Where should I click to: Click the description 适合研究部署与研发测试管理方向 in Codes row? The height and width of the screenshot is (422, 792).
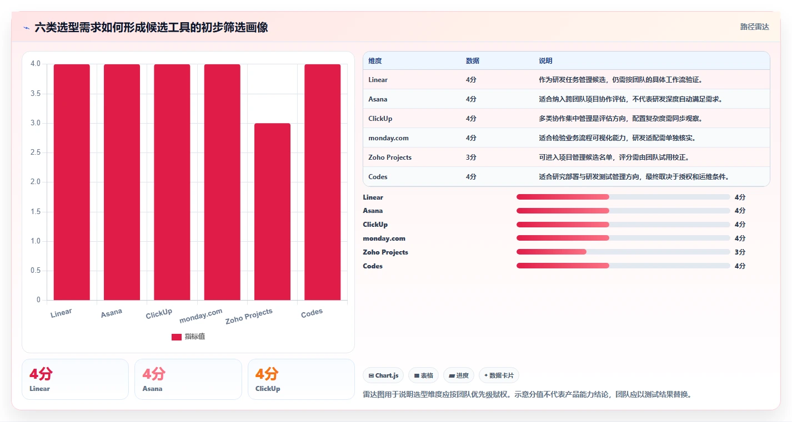click(x=634, y=177)
